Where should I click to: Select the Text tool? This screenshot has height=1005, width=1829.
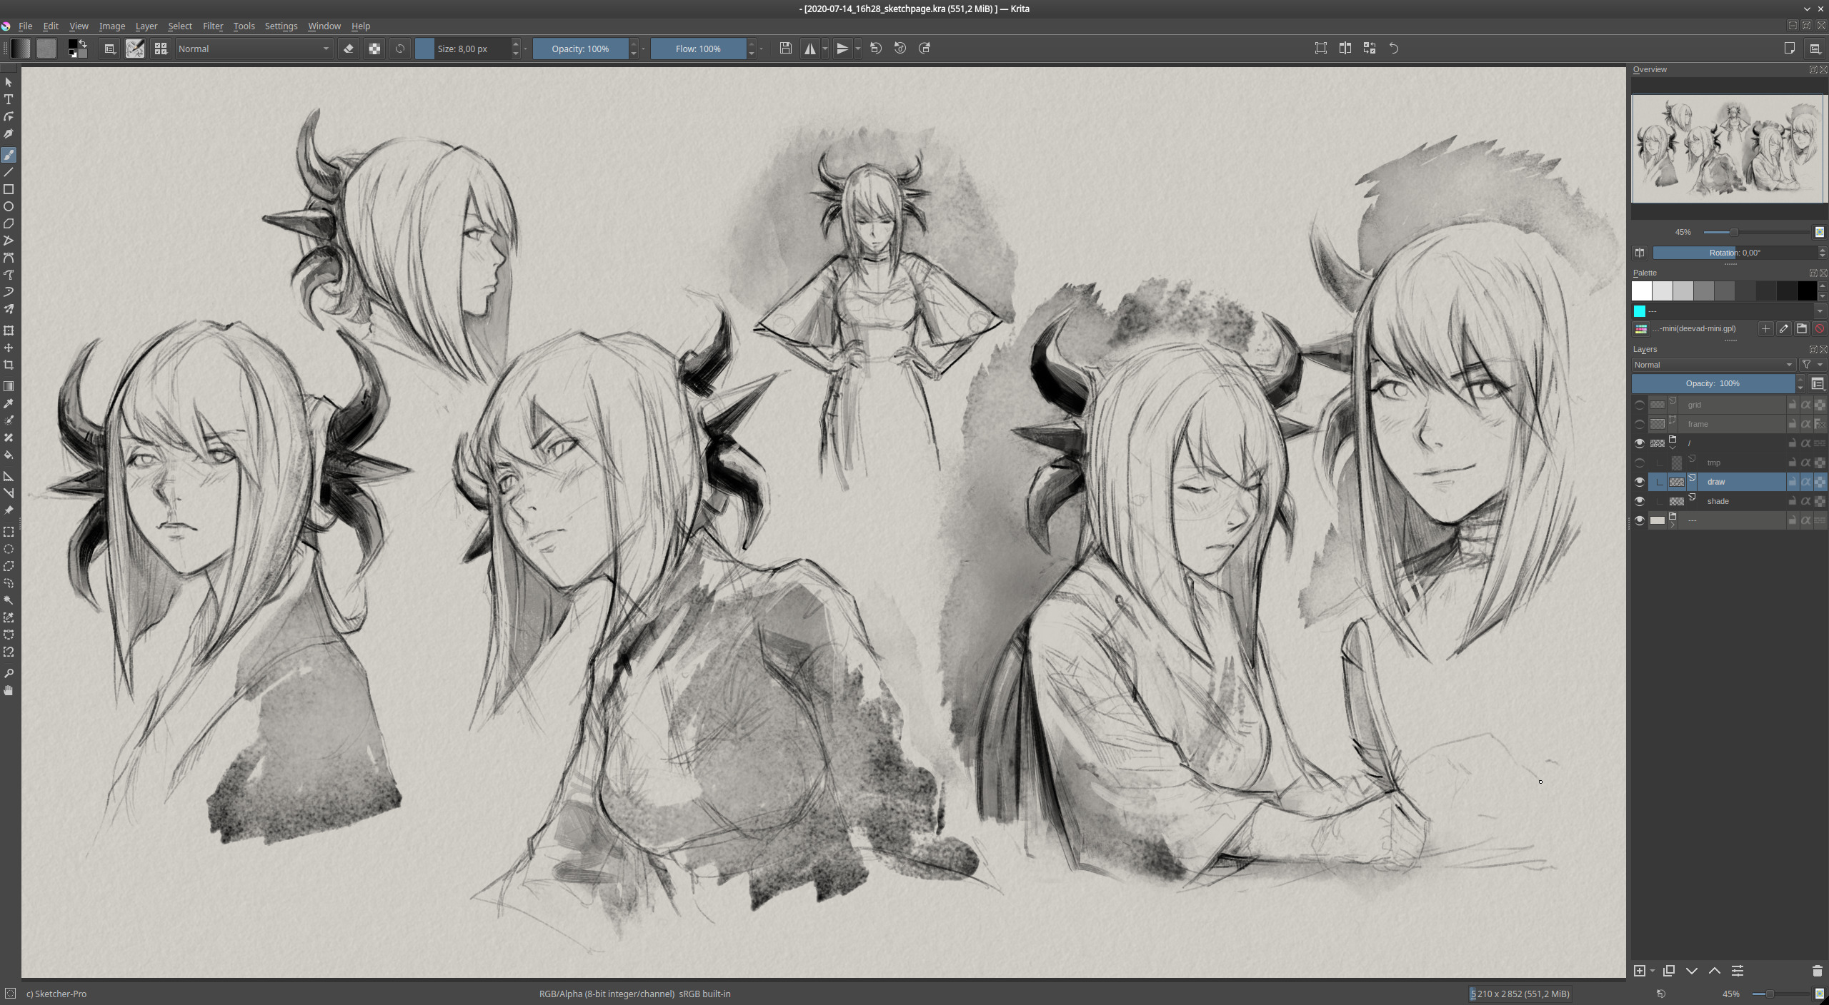[9, 100]
